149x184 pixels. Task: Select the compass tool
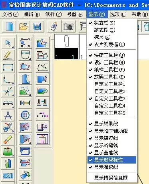pyautogui.click(x=8, y=115)
